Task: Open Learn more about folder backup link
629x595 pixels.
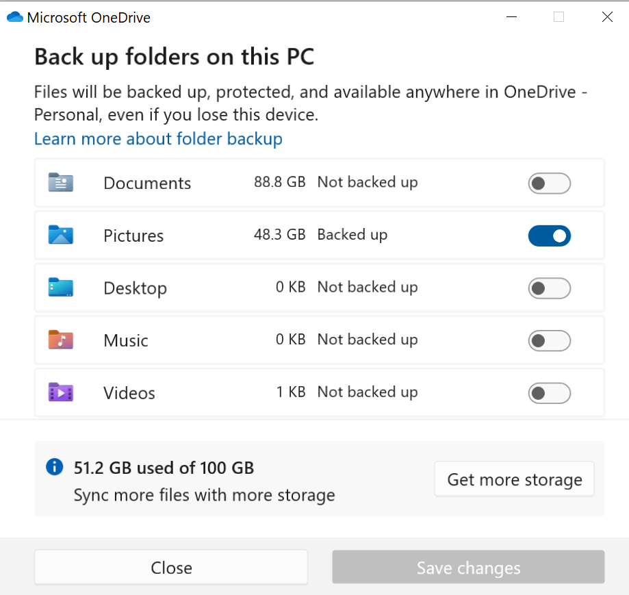Action: 158,139
